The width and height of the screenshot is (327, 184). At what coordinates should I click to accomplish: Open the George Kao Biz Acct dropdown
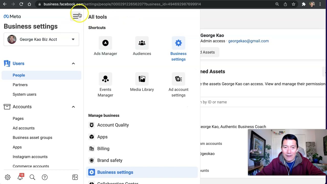[x=41, y=39]
